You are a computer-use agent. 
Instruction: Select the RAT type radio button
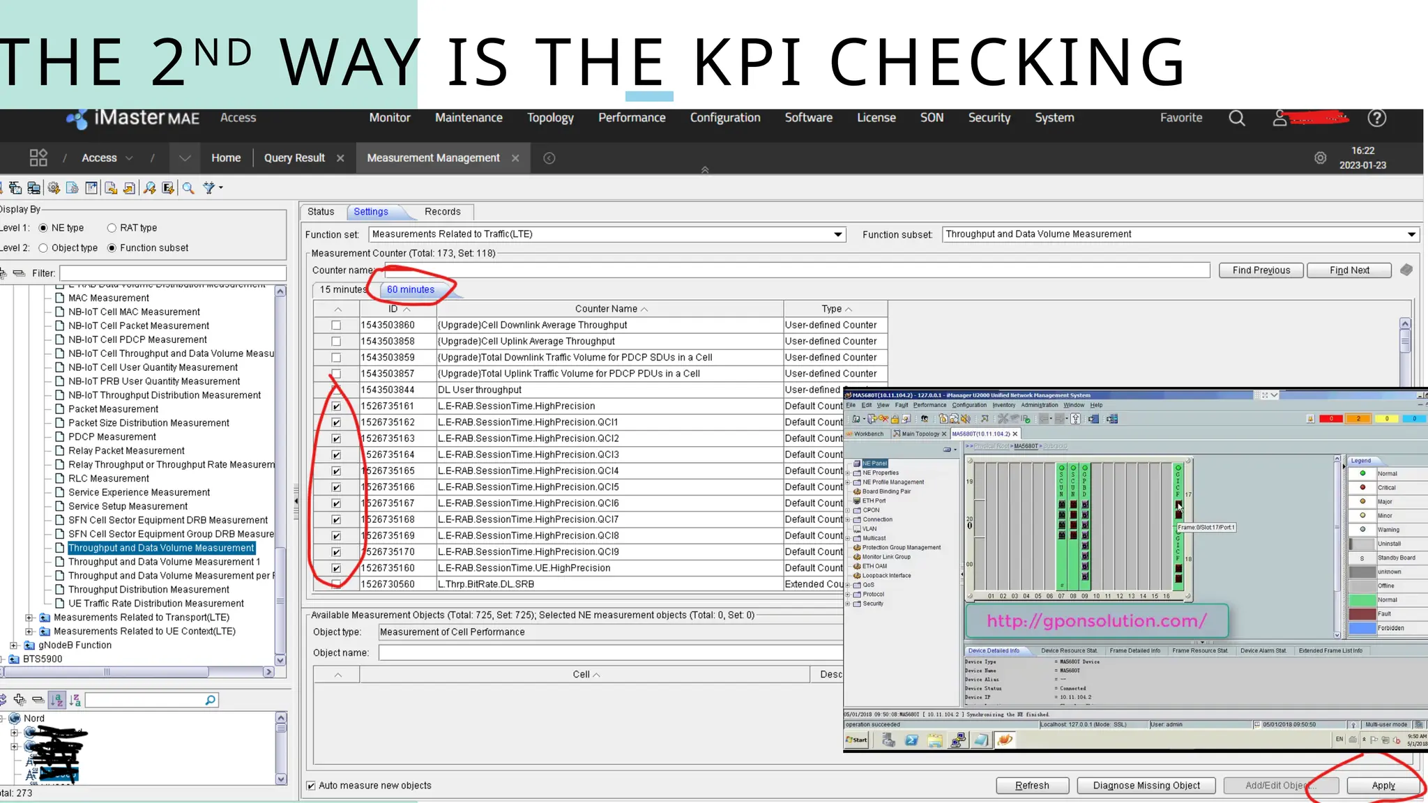[x=112, y=228]
